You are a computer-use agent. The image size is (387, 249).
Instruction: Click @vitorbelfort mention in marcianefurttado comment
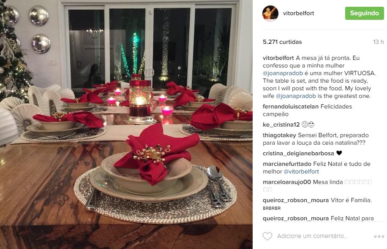(x=301, y=172)
